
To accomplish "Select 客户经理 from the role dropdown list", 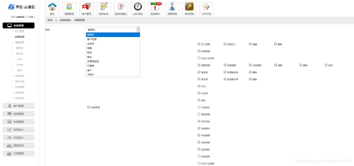I will pos(113,39).
